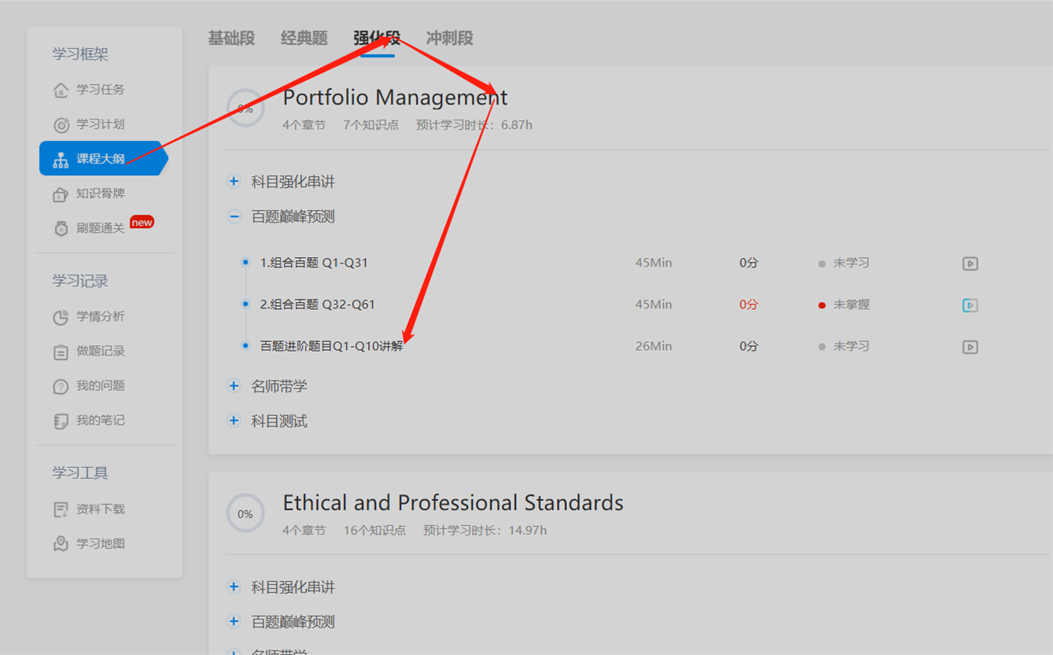Open 做题记录 in the sidebar
This screenshot has height=655, width=1053.
coord(89,351)
